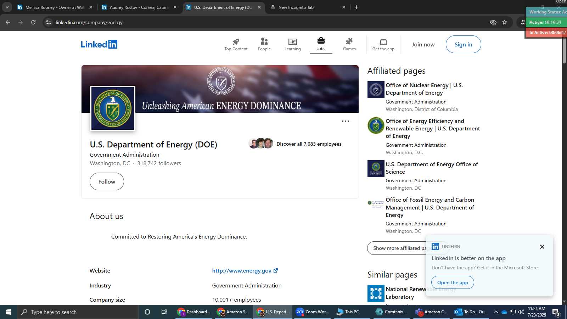Click the OneDrive cloud tray icon
This screenshot has width=567, height=319.
pyautogui.click(x=504, y=312)
